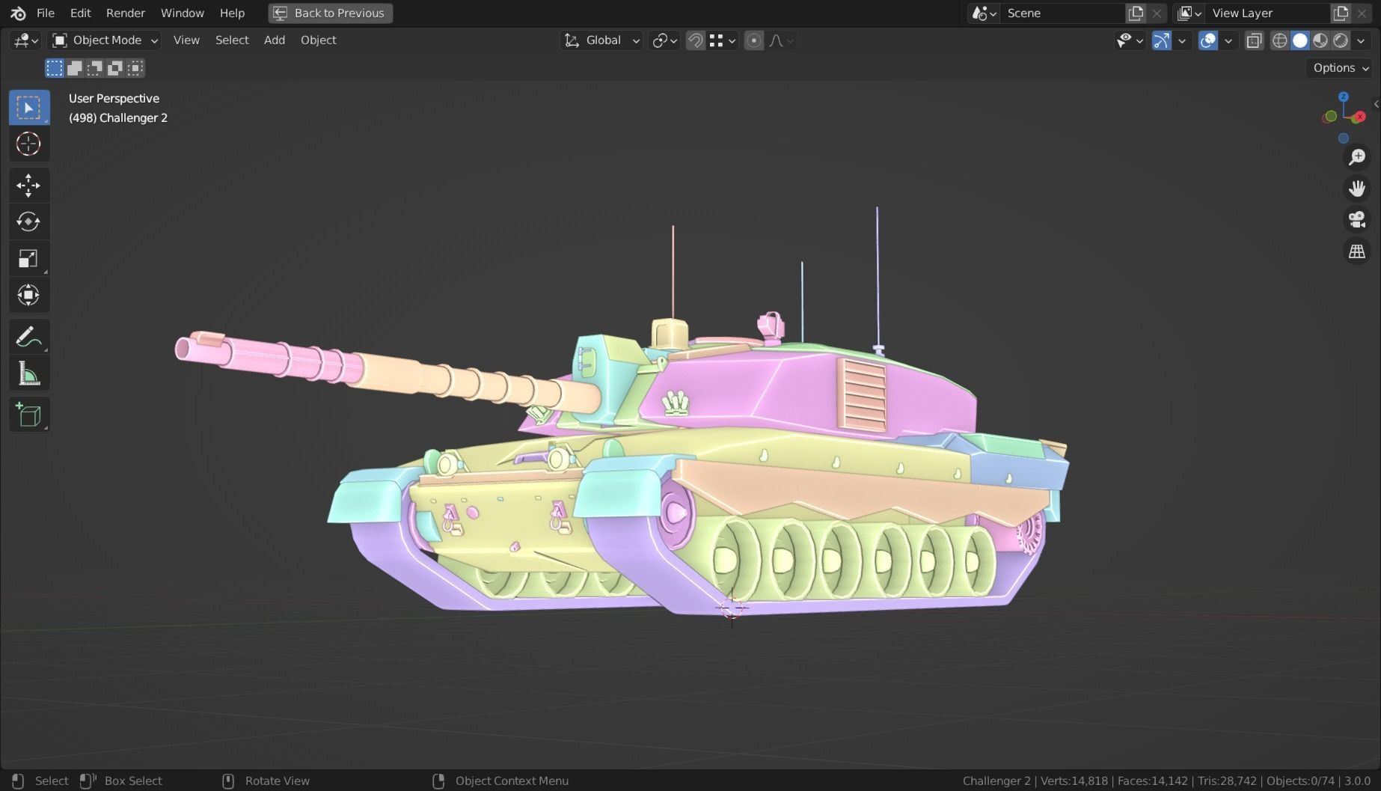Select the Add Cube tool

(x=28, y=415)
